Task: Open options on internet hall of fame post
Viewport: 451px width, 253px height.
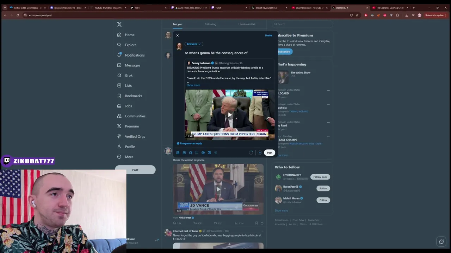Action: (262, 231)
